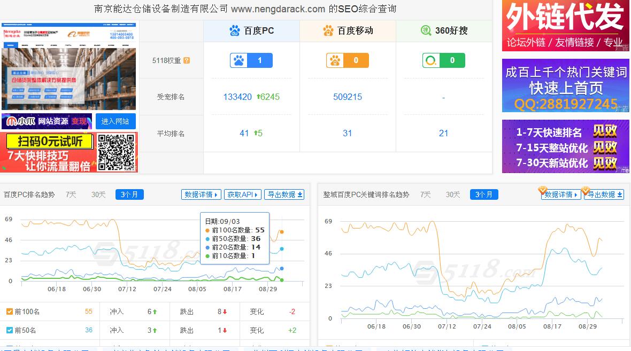631x351 pixels.
Task: Select 3个月 tab in Baidu PC trend
Action: pos(129,194)
